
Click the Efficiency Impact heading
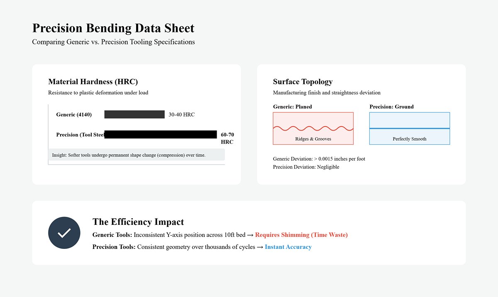click(x=138, y=222)
